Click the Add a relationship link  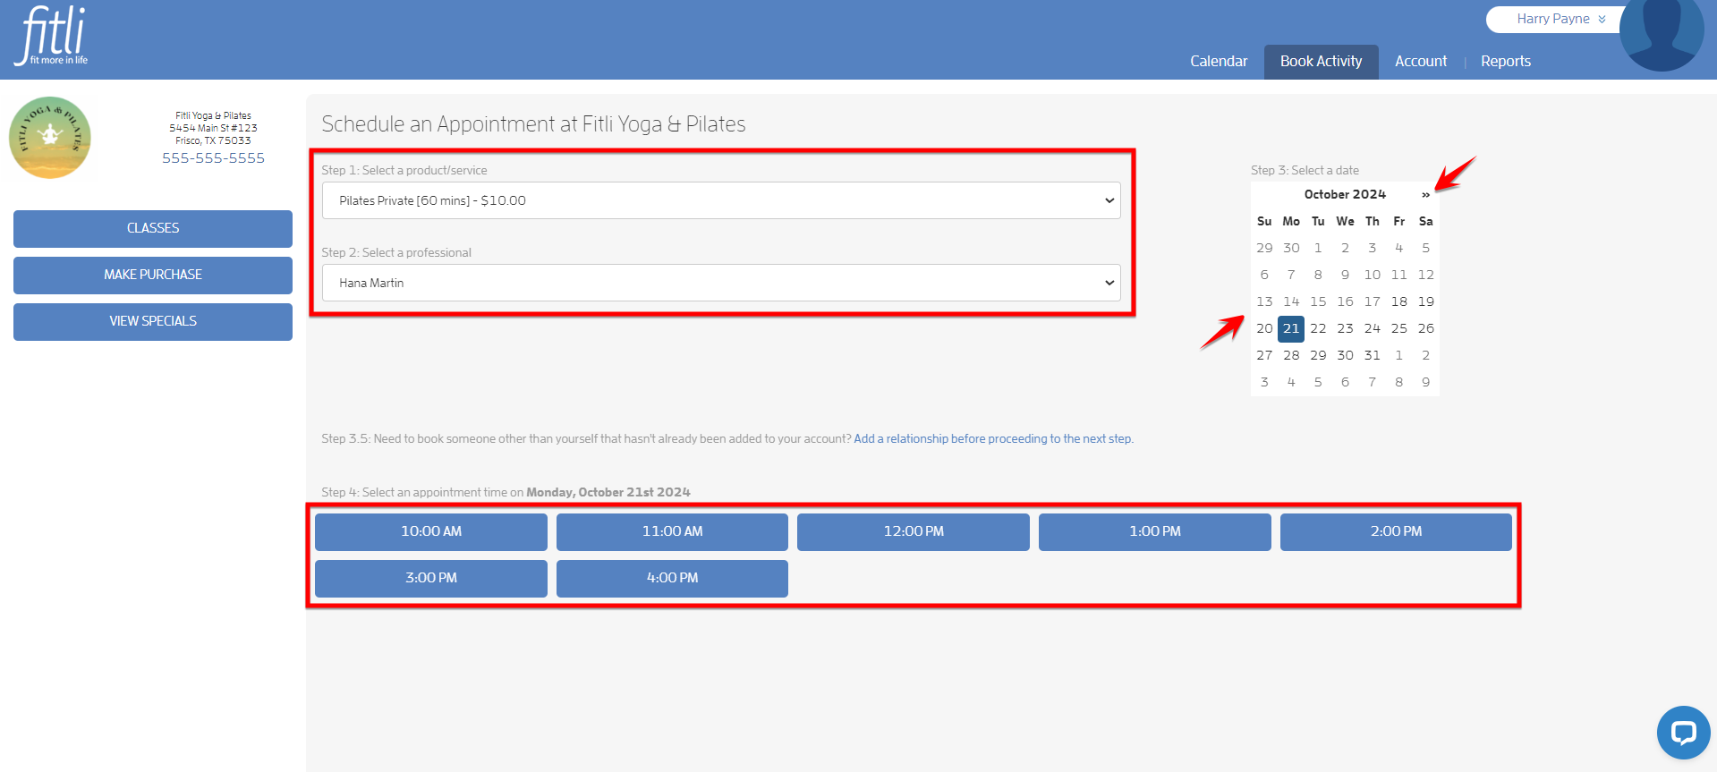coord(993,438)
